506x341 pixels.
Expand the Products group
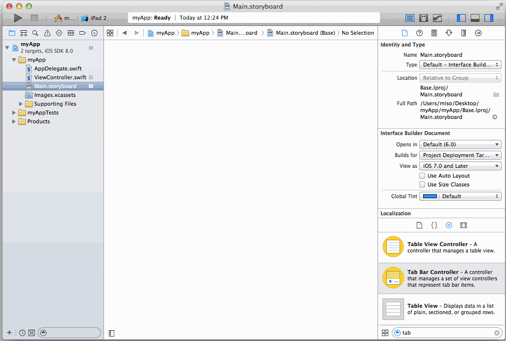[14, 121]
